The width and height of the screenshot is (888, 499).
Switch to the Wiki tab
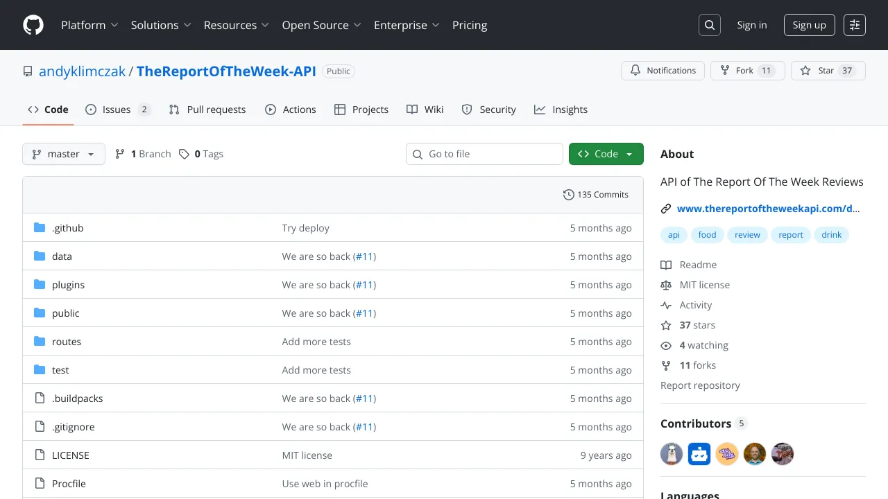click(x=425, y=110)
